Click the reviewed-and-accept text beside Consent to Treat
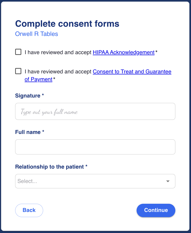Screen dimensions: 191x233 (x=58, y=72)
